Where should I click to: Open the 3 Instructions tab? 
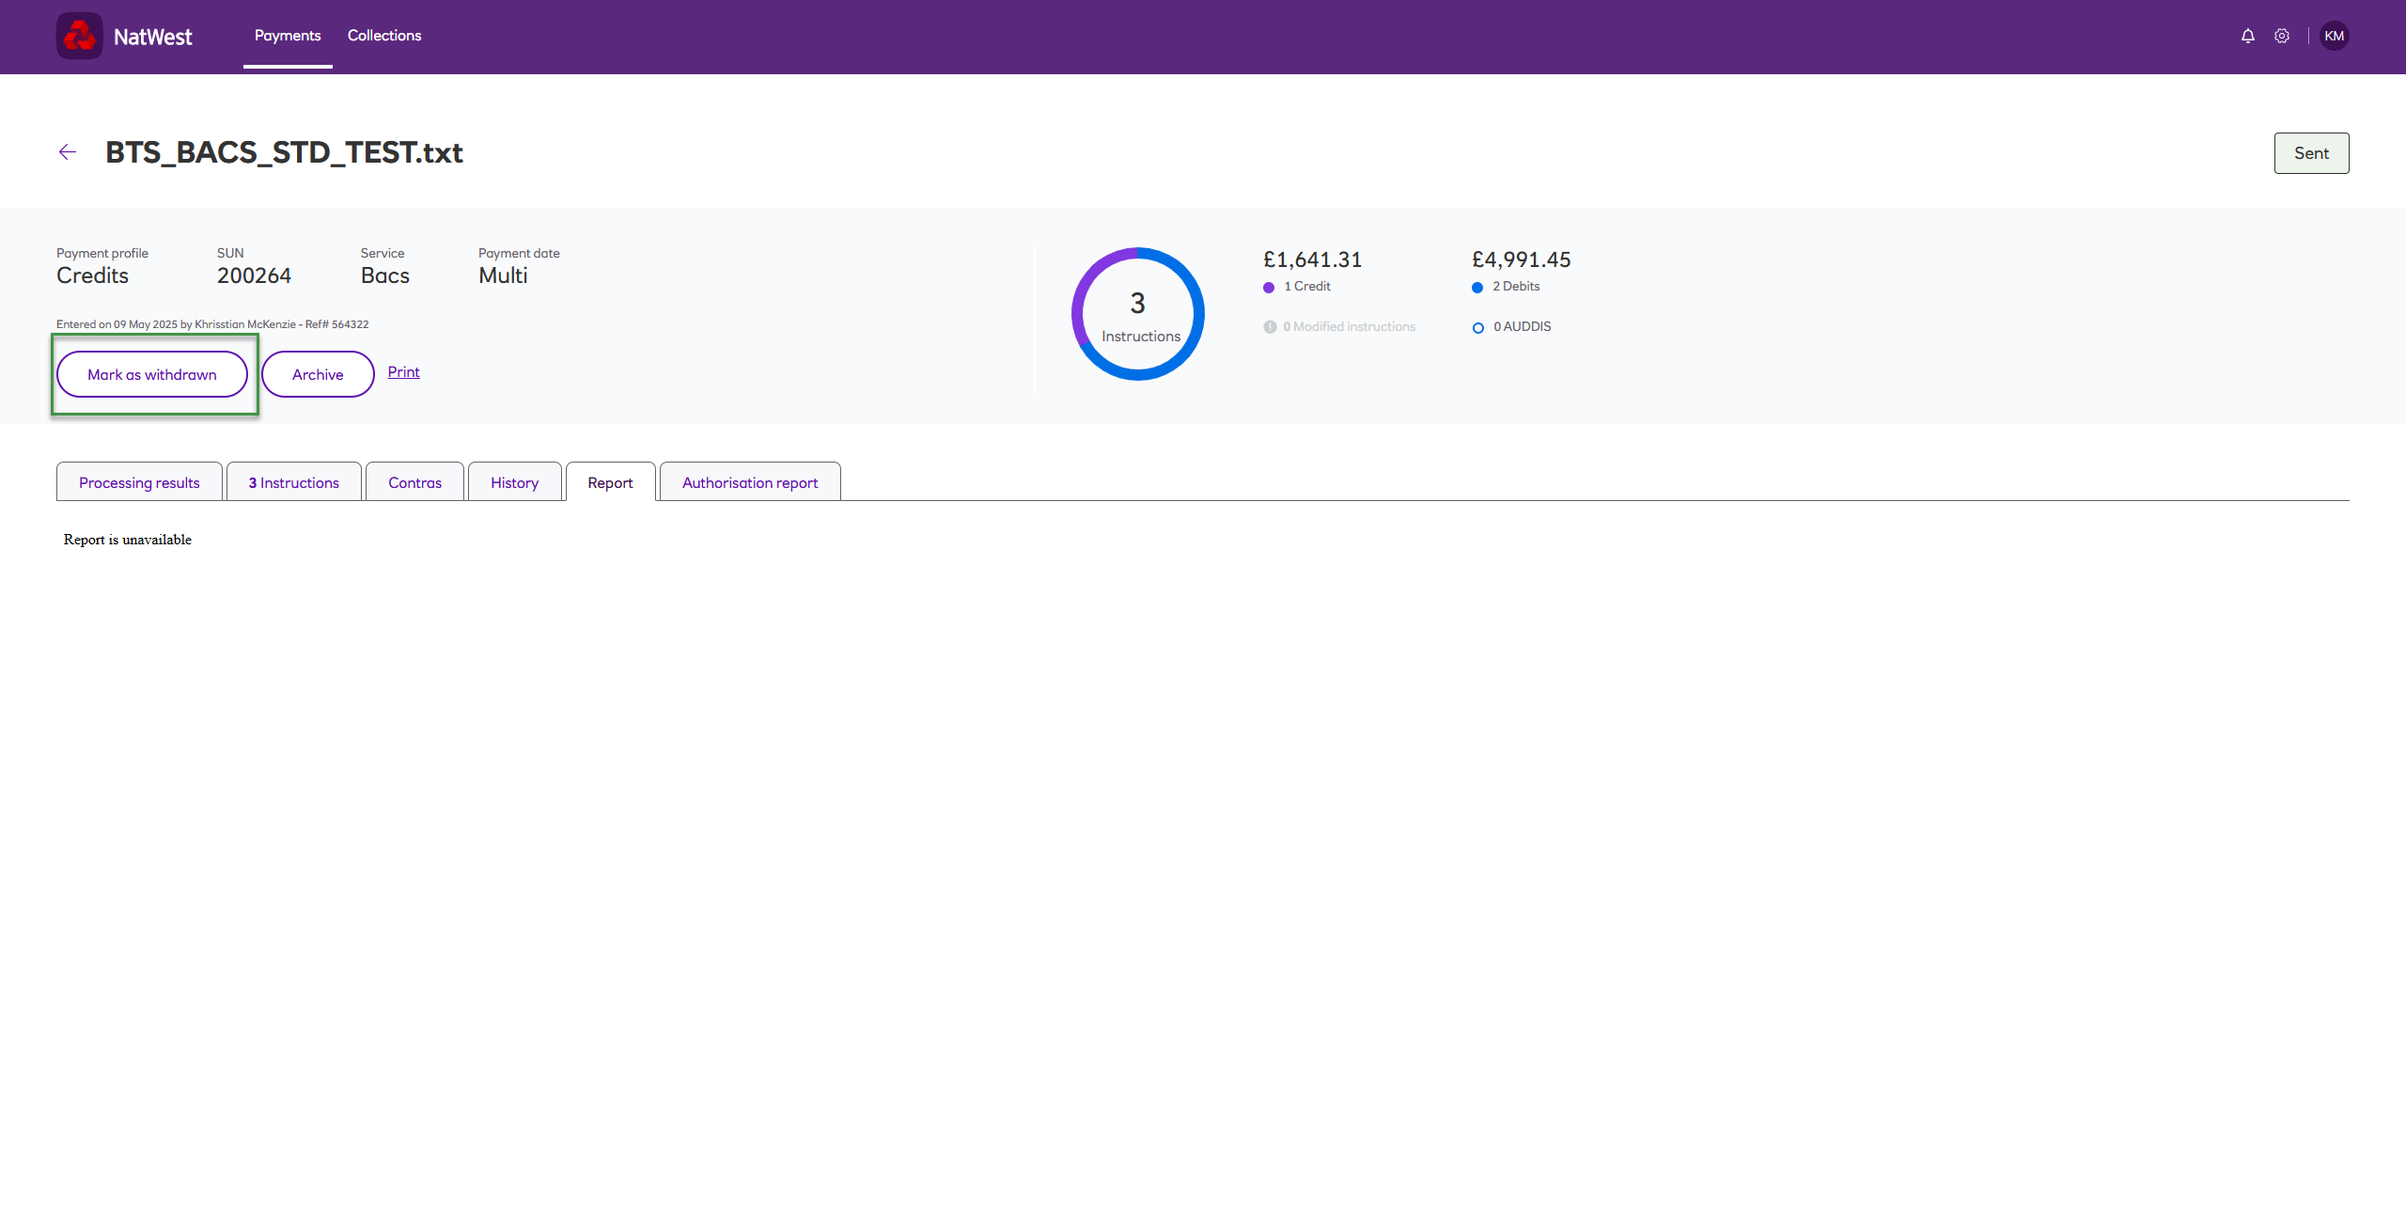pos(293,482)
